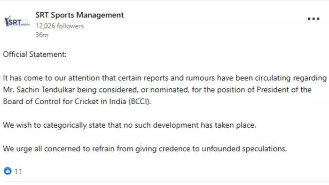Click the Official Statement heading text
Viewport: 329px width, 185px height.
35,54
